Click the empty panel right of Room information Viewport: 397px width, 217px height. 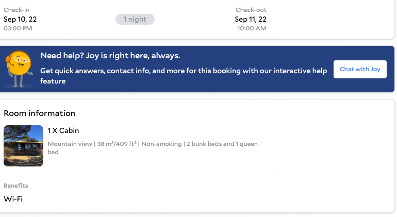[333, 156]
